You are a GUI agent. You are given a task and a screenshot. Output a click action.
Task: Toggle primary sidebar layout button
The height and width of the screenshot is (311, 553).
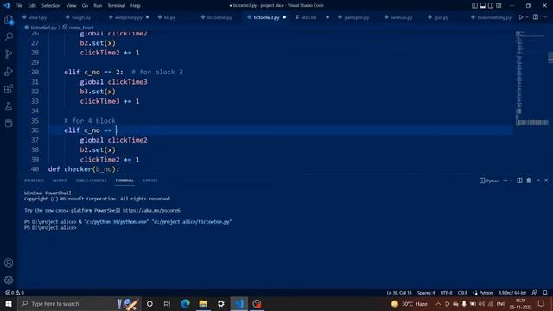click(474, 6)
